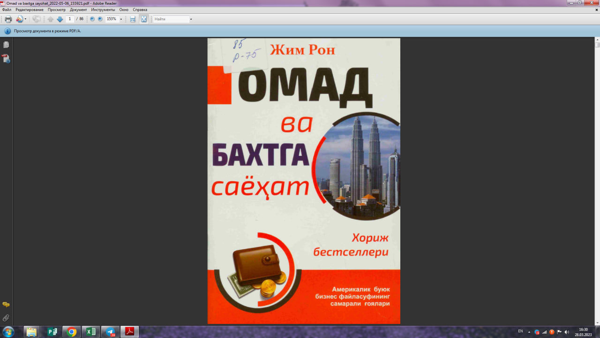The image size is (600, 338).
Task: Click the share/collaborate toolbar icon
Action: [19, 19]
